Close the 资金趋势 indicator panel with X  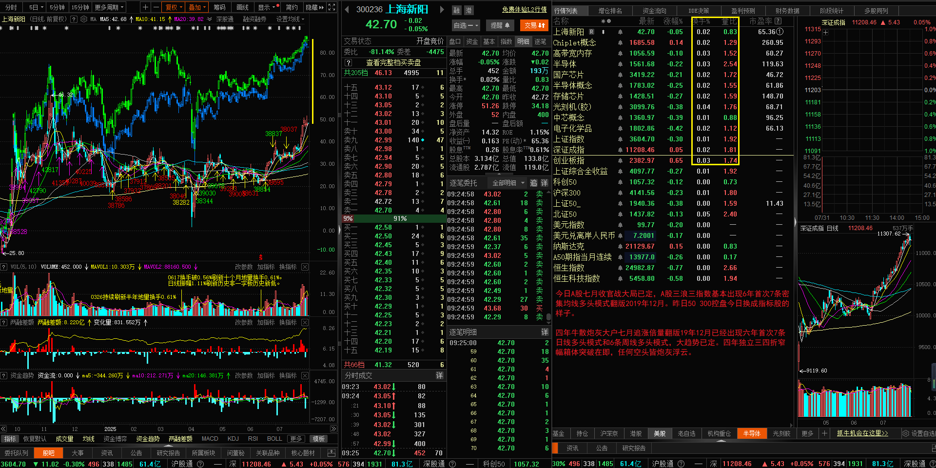pos(305,375)
